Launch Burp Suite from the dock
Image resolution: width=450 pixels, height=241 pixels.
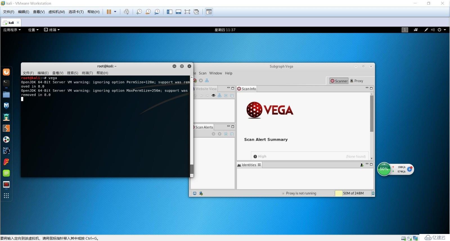6,128
